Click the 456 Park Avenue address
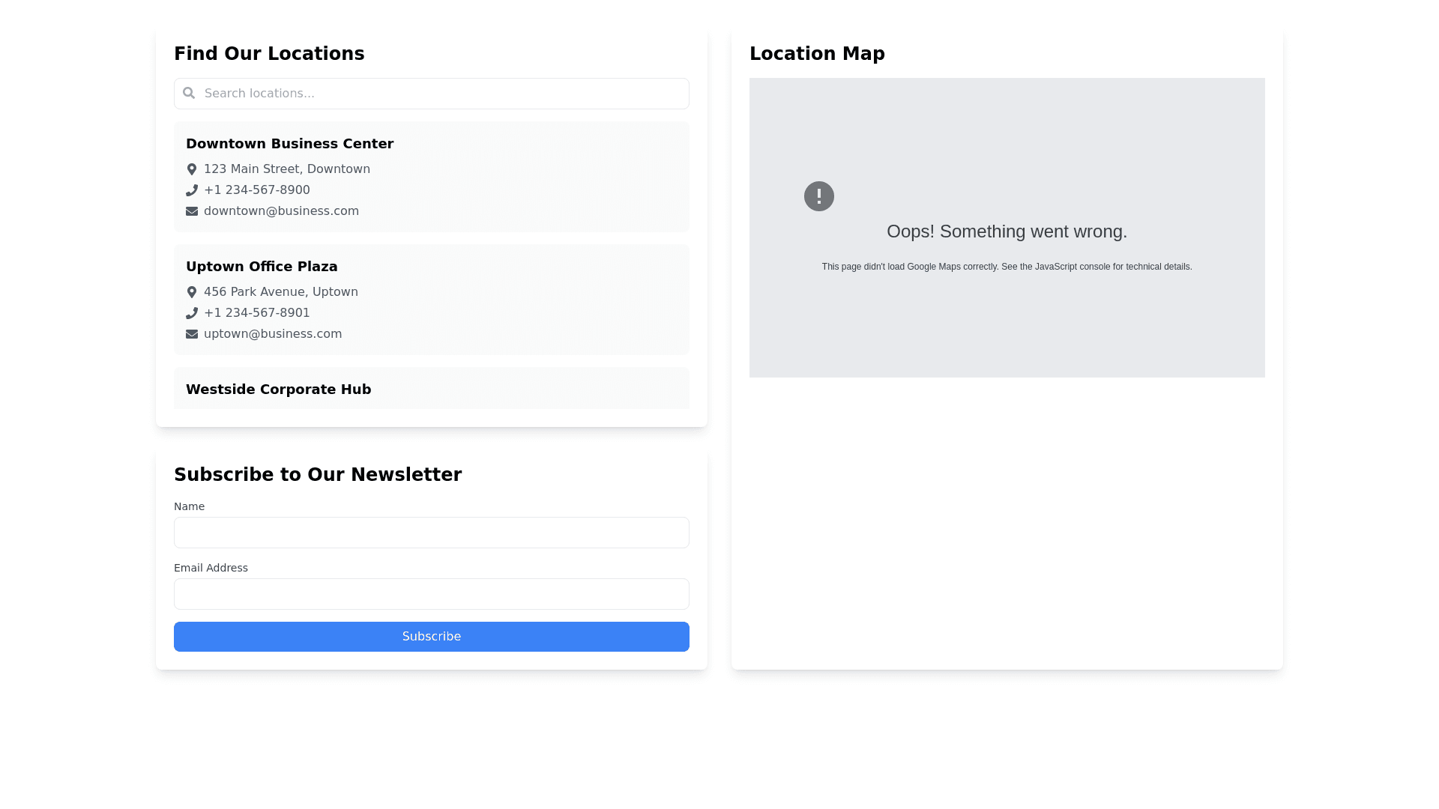This screenshot has height=809, width=1439. [x=280, y=292]
